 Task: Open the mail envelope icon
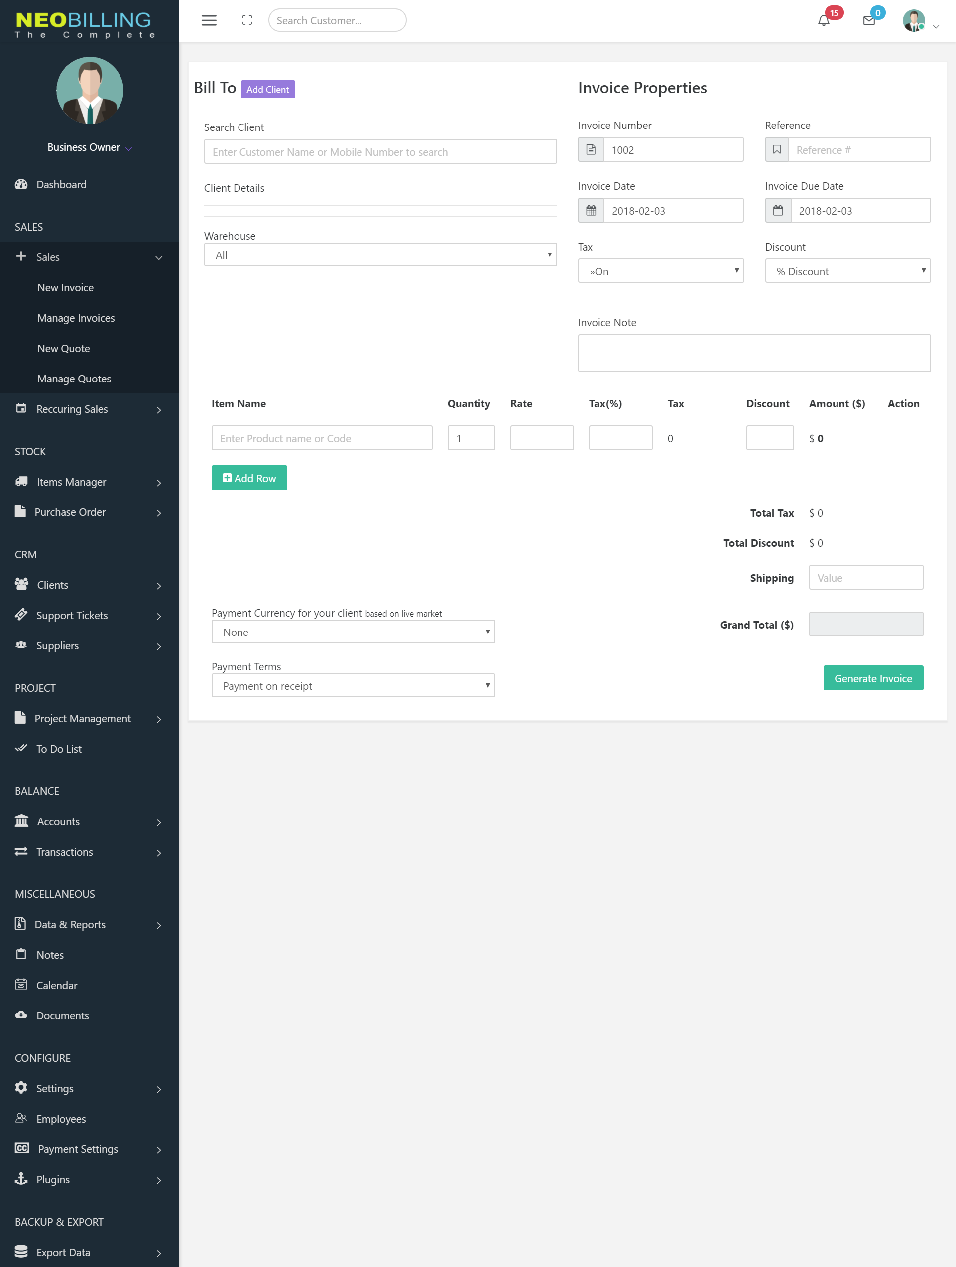coord(868,21)
